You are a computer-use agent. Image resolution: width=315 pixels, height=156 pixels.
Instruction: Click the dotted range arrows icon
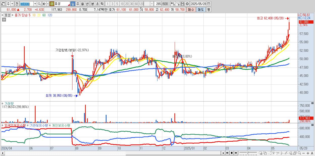pos(269,153)
